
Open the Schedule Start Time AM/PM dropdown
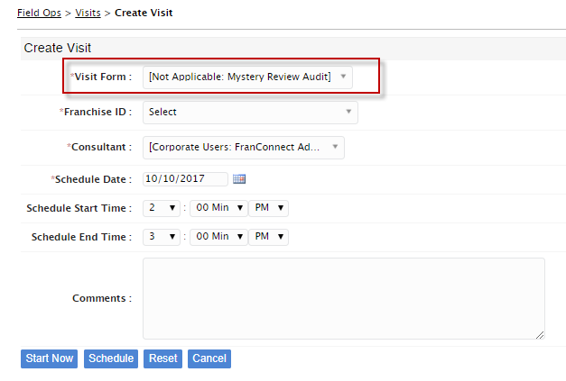coord(269,208)
